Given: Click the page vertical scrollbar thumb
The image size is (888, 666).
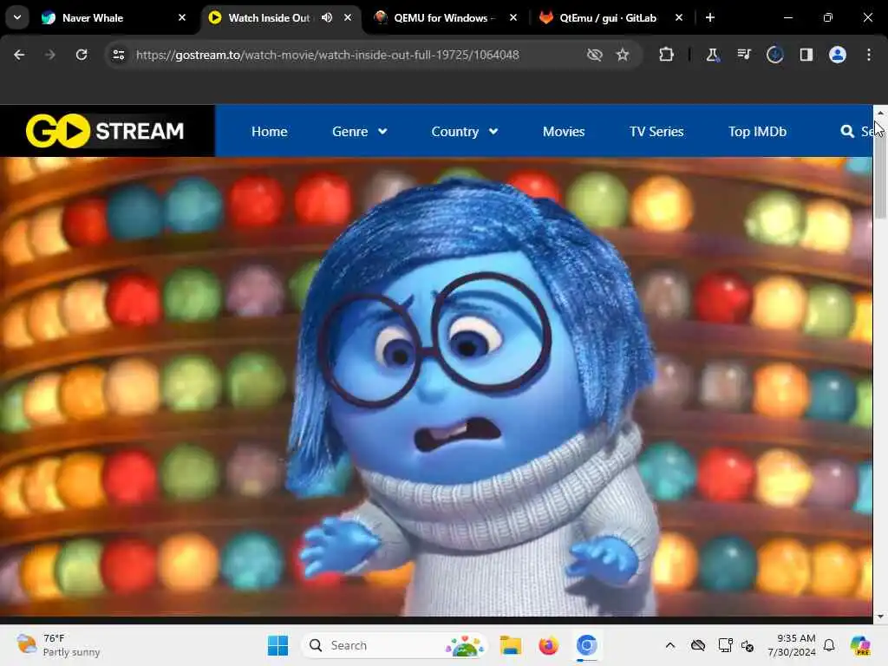Looking at the screenshot, I should click(x=880, y=170).
